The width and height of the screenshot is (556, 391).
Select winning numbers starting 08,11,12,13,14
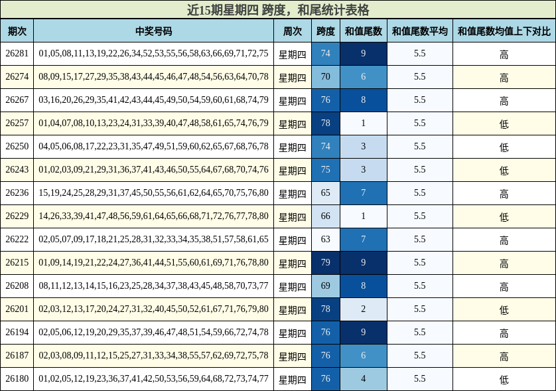[x=153, y=286]
